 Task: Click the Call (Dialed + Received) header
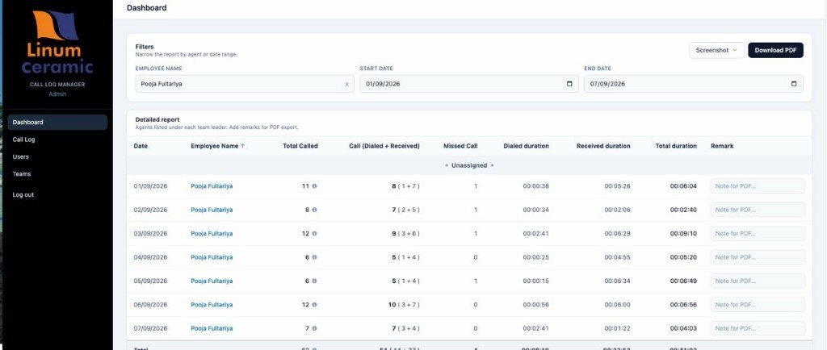pyautogui.click(x=384, y=146)
